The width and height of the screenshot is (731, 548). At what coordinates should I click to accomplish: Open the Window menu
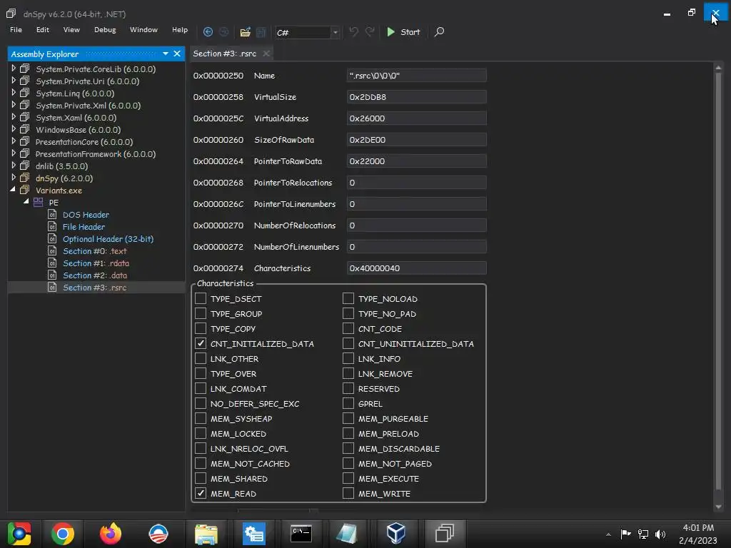click(x=143, y=29)
